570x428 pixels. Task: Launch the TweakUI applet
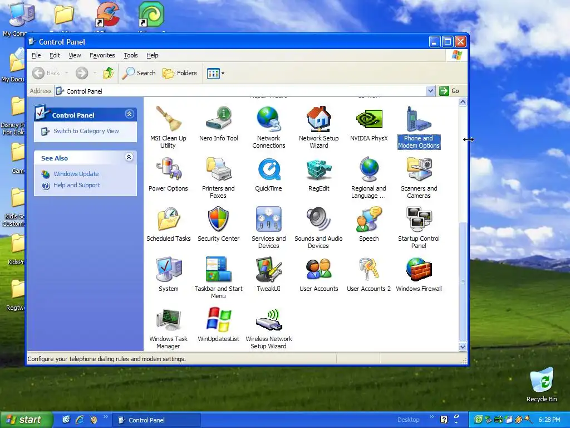269,274
